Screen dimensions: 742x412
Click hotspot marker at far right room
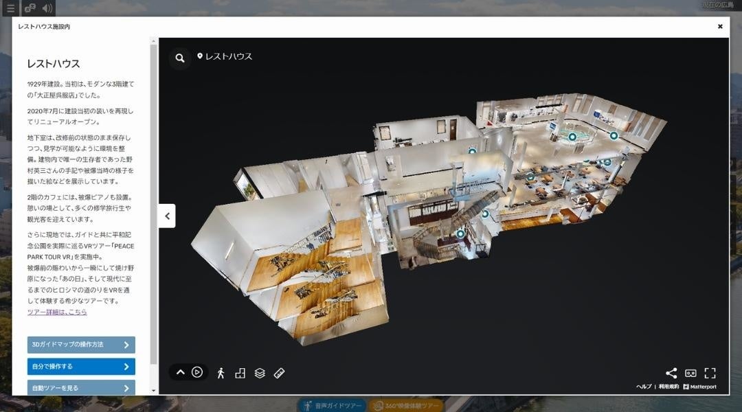[x=614, y=136]
